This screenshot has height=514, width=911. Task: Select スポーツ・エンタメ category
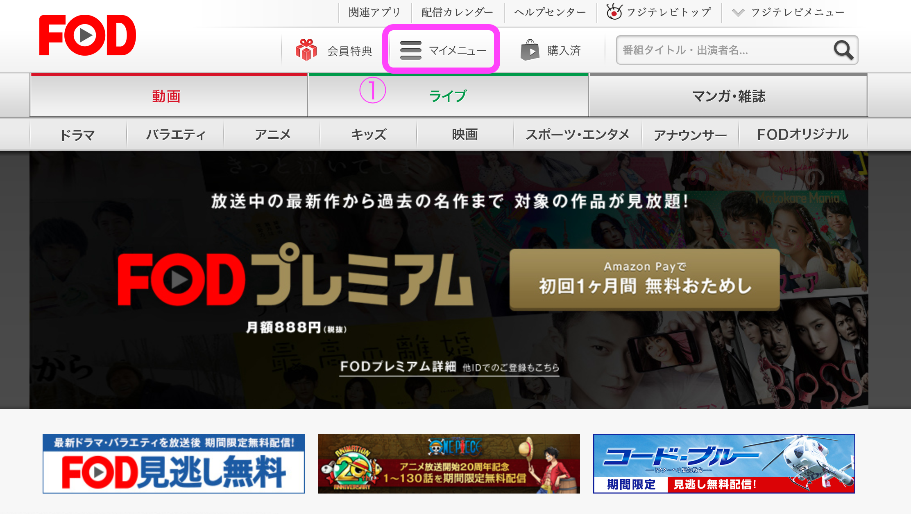(578, 134)
